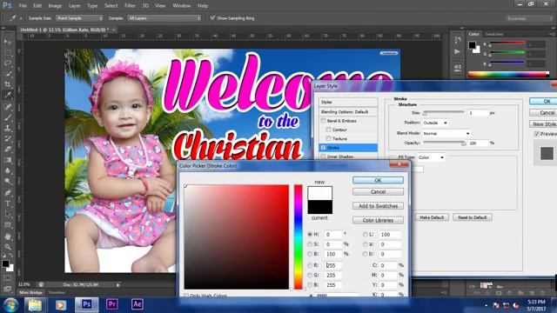Select the Eraser tool
557x313 pixels.
8,150
